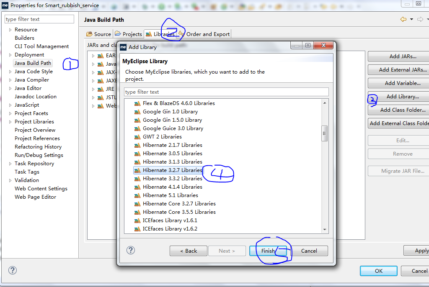This screenshot has height=287, width=429.
Task: Select Web Page Editor in tree
Action: click(35, 197)
